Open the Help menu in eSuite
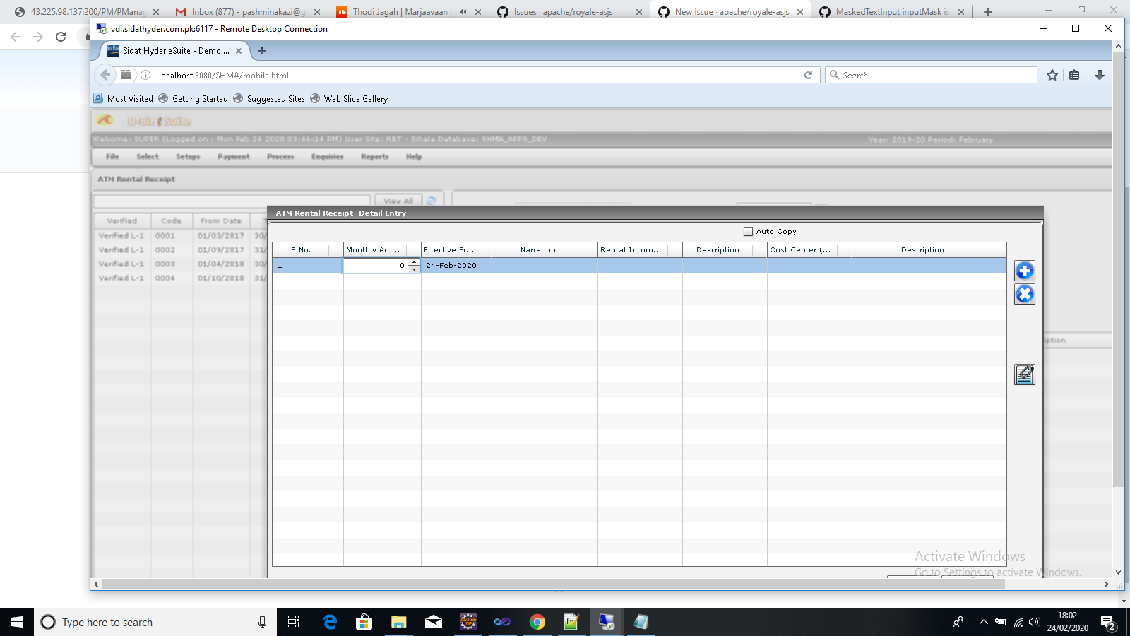 pos(414,157)
